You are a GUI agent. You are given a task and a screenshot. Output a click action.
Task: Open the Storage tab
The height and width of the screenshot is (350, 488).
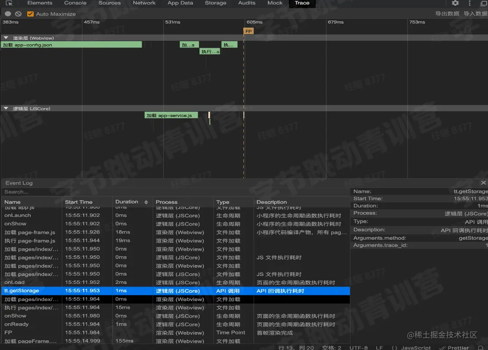pos(215,3)
